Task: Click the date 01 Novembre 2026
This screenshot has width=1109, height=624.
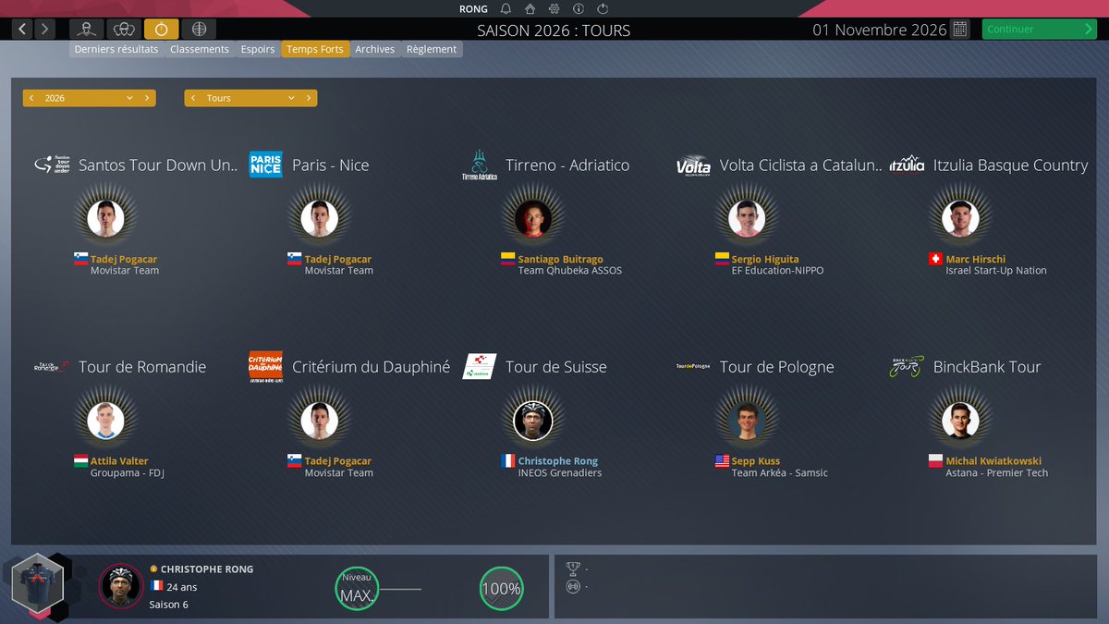Action: (x=880, y=30)
